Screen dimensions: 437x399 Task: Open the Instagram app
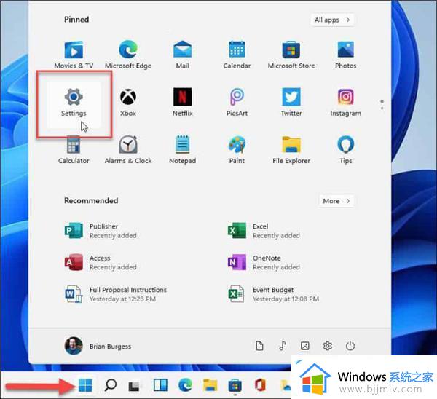click(345, 101)
